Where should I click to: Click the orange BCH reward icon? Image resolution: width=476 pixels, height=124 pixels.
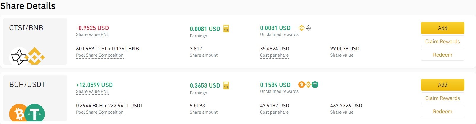pyautogui.click(x=302, y=85)
